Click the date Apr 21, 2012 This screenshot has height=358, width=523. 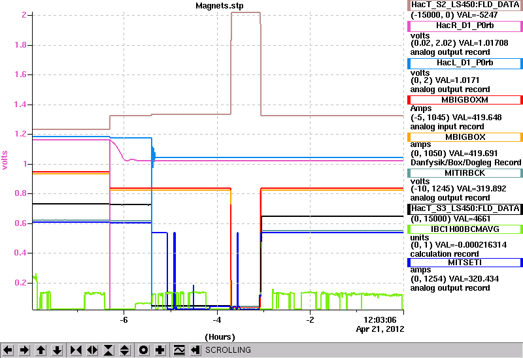point(380,329)
